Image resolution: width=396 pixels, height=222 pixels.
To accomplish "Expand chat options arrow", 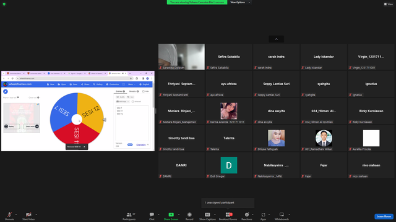I will (x=158, y=215).
